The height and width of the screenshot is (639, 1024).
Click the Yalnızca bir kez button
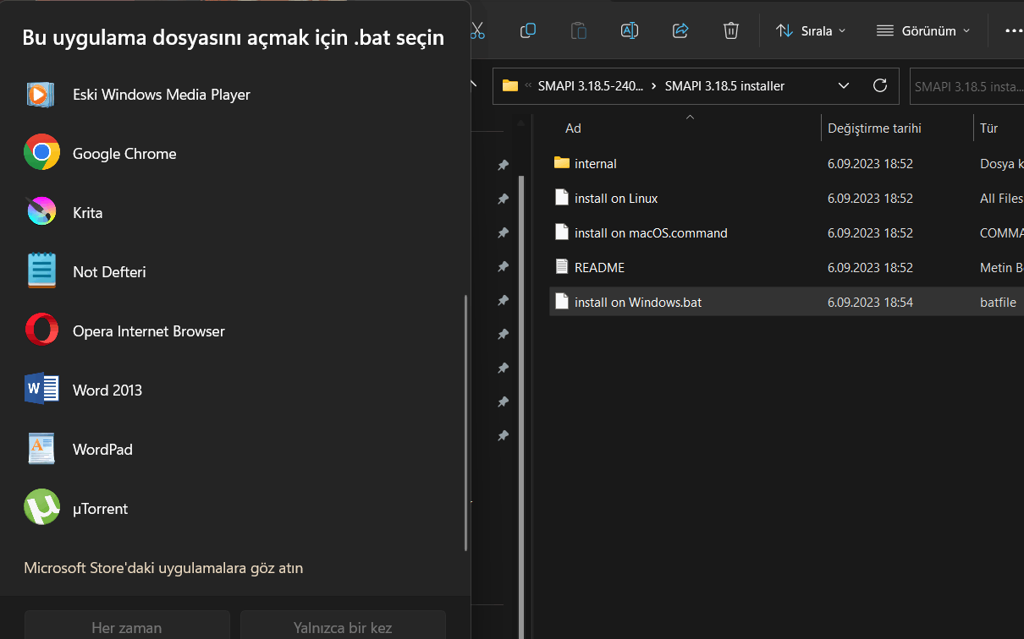tap(343, 625)
